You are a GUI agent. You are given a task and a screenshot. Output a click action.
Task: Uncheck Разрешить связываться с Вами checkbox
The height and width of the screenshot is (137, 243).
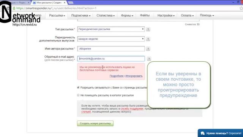78,88
